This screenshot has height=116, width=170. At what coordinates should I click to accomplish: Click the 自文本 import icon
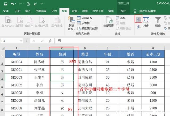[29, 22]
